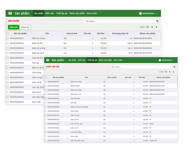The height and width of the screenshot is (153, 190).
Task: Click Bánh lọt thịt name in back window
Action: pyautogui.click(x=37, y=43)
